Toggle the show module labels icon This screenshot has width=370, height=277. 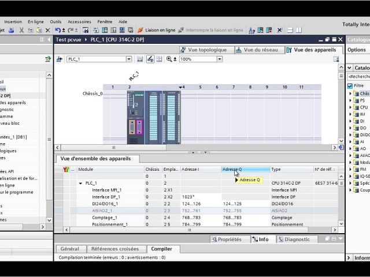coord(140,59)
